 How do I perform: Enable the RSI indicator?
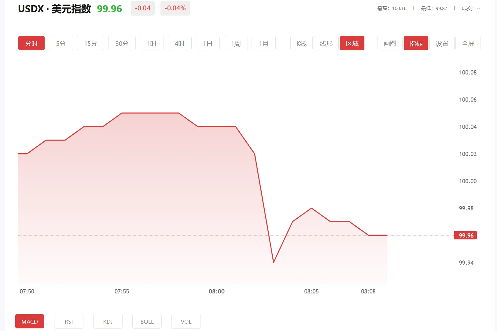[x=69, y=322]
